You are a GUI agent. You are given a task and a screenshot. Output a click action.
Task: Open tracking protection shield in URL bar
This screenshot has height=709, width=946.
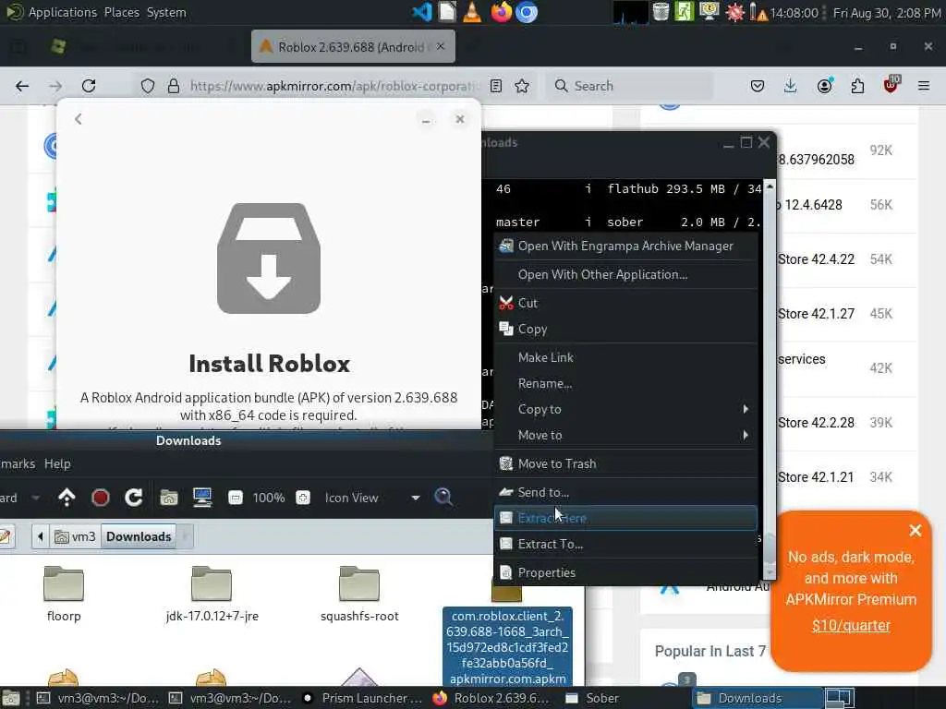click(148, 86)
